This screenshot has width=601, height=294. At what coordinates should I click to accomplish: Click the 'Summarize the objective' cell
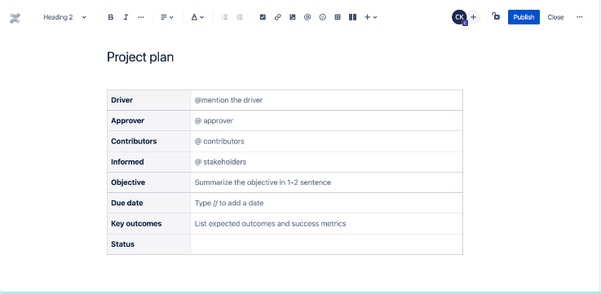click(326, 182)
